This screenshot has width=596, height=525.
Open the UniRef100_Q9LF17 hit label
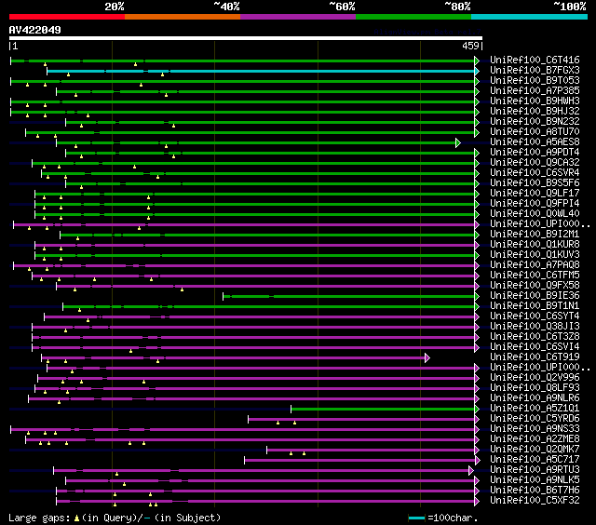tap(535, 194)
